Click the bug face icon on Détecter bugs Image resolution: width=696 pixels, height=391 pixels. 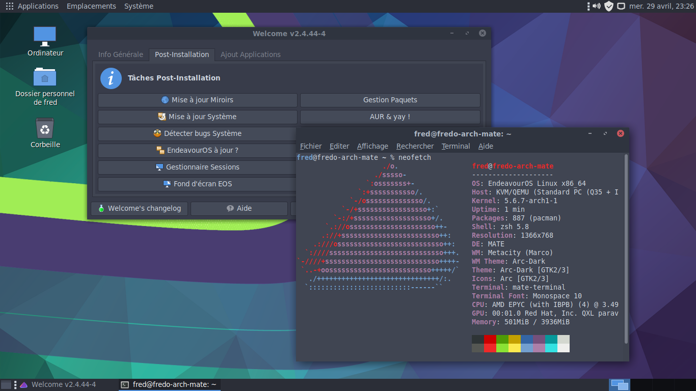[x=157, y=133]
